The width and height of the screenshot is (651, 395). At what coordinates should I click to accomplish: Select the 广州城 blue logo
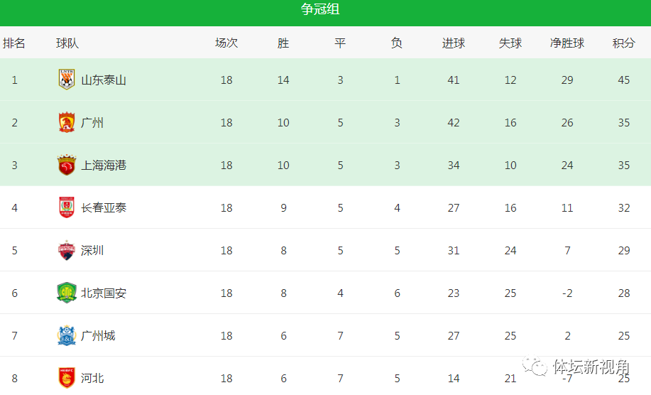point(67,335)
